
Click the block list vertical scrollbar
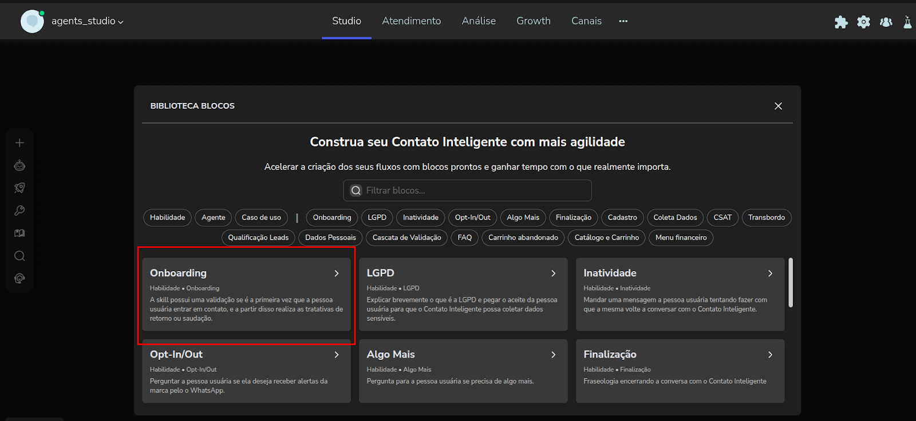point(791,283)
